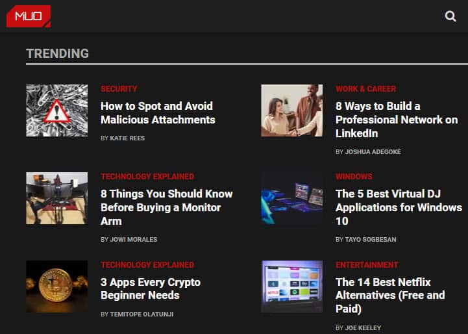View author Temitope Olatunji

point(142,315)
